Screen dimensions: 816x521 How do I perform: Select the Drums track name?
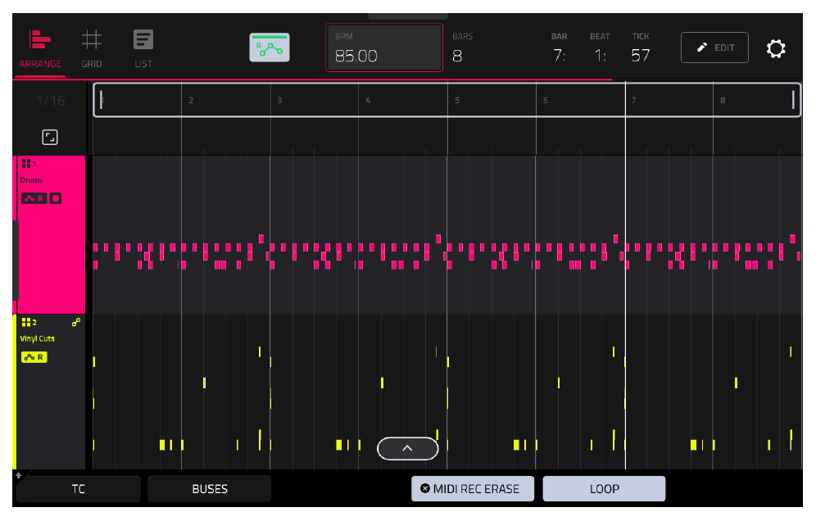point(31,180)
